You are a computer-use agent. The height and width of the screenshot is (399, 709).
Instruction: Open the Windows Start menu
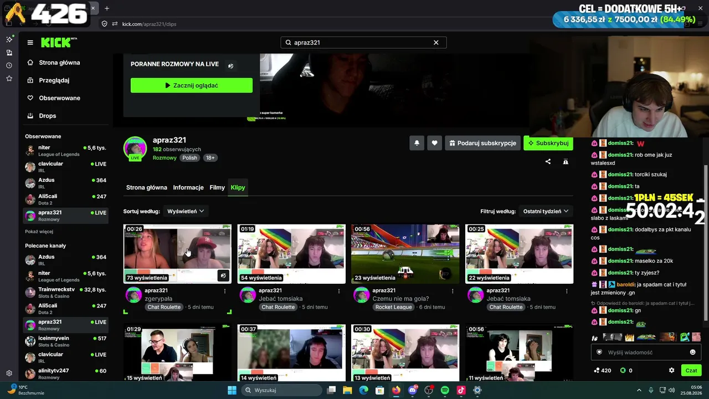pos(232,390)
